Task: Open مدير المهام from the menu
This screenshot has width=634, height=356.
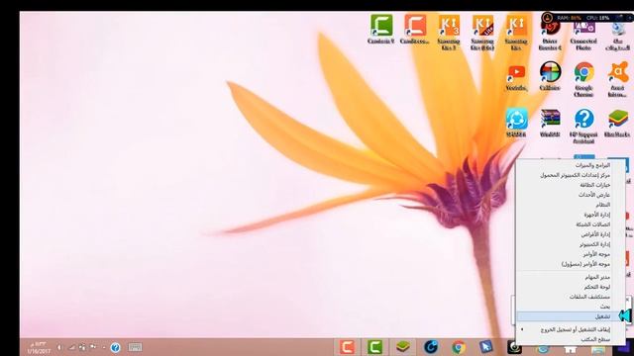Action: 571,277
